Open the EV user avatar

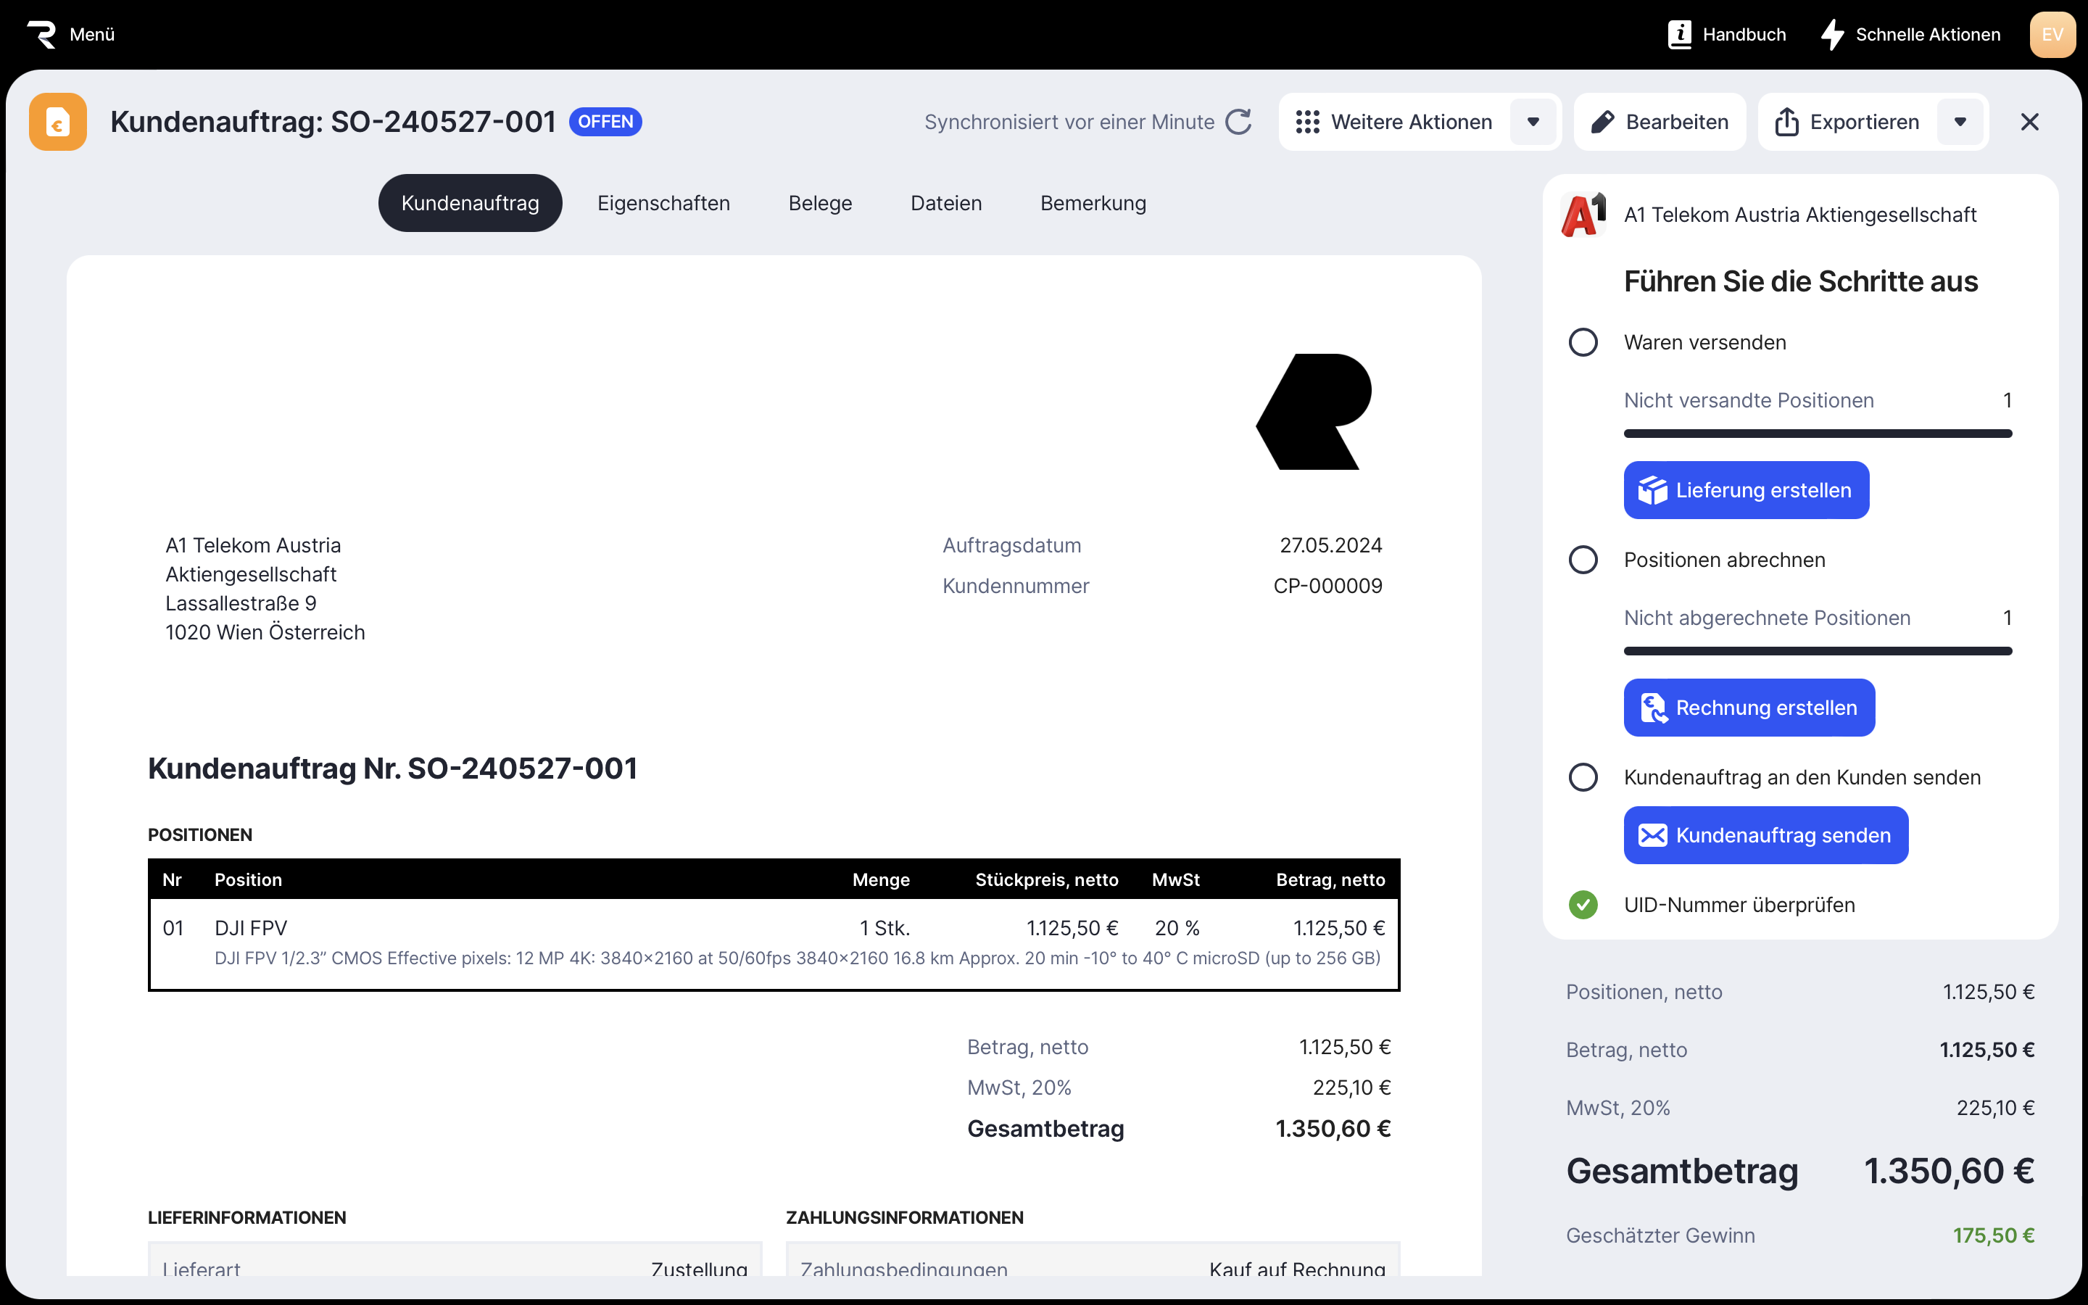coord(2052,35)
